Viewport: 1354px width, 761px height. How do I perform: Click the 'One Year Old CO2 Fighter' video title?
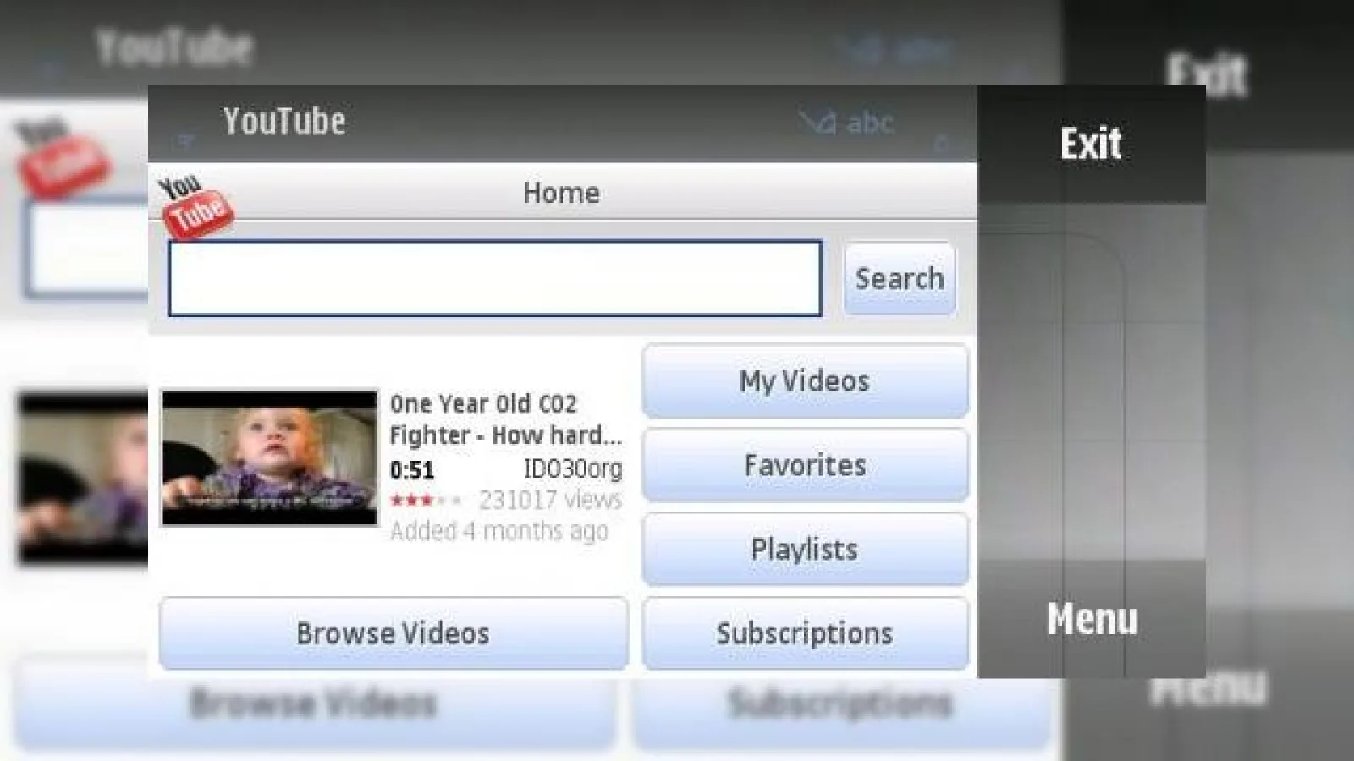click(505, 419)
